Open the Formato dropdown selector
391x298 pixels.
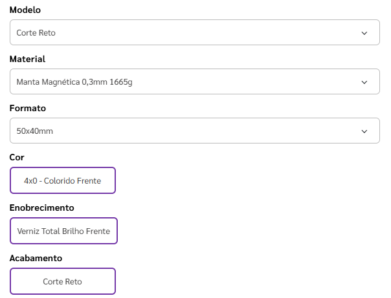point(194,131)
